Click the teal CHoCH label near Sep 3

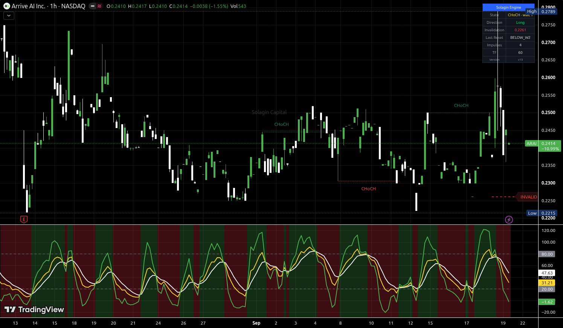pyautogui.click(x=281, y=124)
